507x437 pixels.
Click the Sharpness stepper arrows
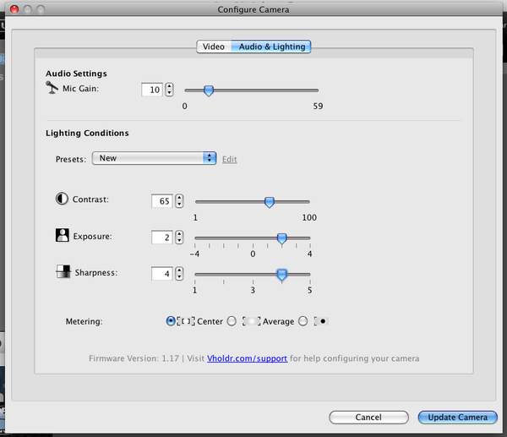click(179, 274)
